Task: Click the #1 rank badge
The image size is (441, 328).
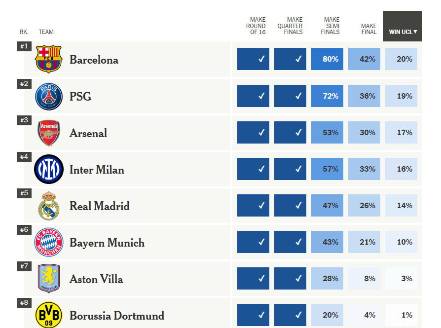Action: (x=24, y=46)
